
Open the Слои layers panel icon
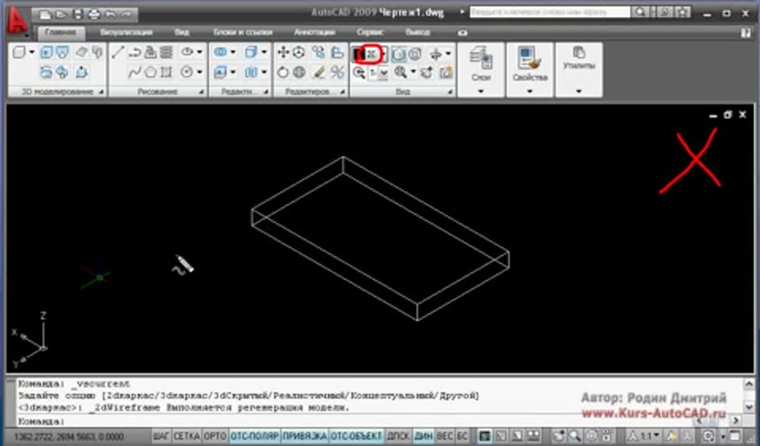480,58
